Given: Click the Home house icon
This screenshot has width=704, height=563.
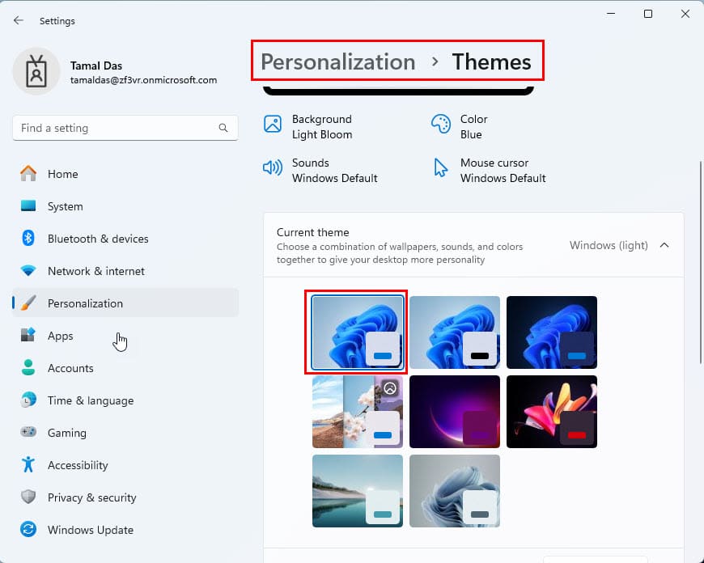Looking at the screenshot, I should 28,174.
